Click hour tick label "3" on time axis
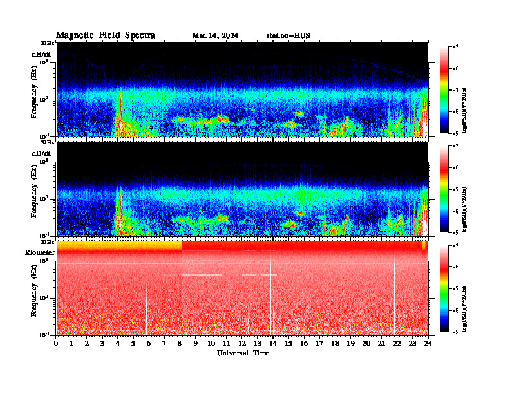 (x=102, y=343)
